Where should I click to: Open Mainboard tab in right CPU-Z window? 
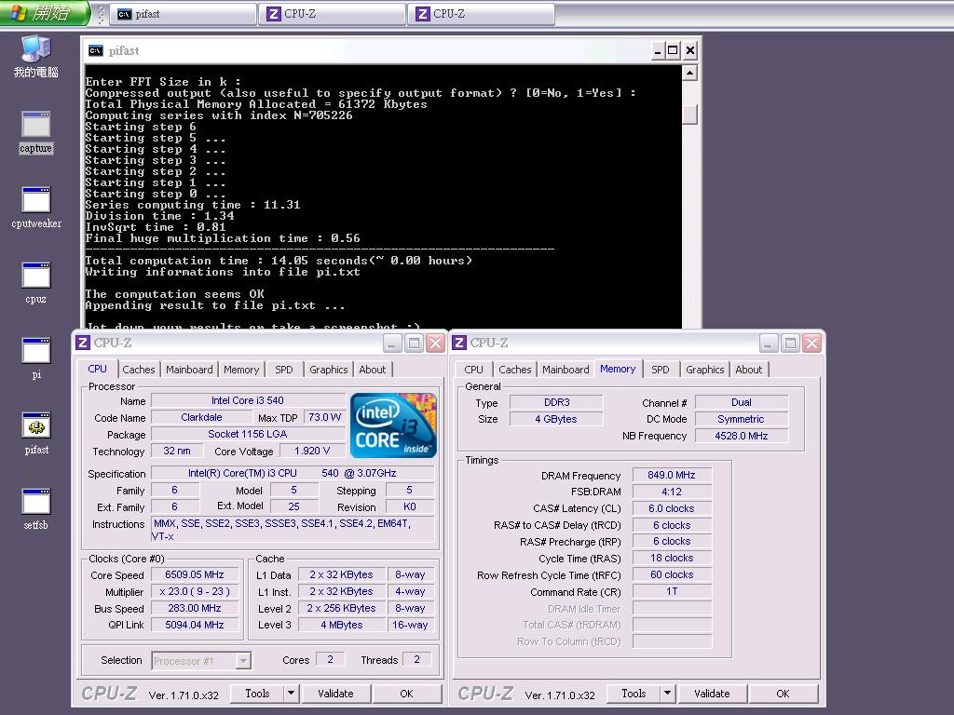pos(566,370)
